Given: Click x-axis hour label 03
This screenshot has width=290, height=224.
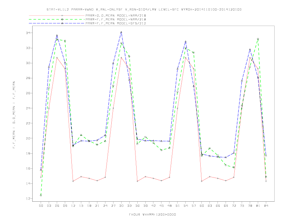Looking at the screenshot, I should coord(49,206).
